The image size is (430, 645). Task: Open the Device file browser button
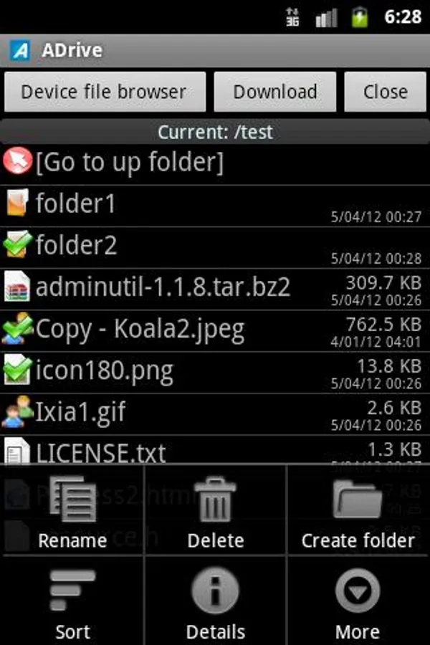(105, 92)
